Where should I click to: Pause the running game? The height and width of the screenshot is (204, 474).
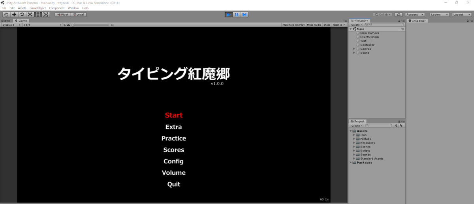[236, 15]
